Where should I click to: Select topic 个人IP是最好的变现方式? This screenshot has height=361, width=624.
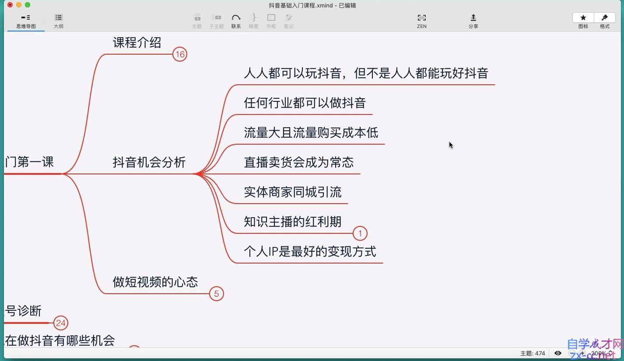(x=310, y=251)
